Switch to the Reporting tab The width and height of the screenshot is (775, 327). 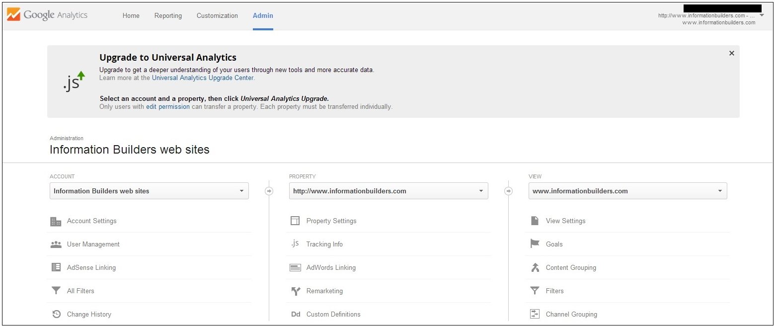[168, 15]
